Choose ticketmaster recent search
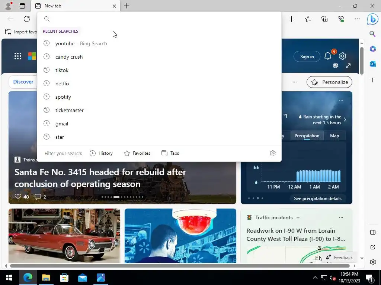The width and height of the screenshot is (381, 285). [159, 110]
